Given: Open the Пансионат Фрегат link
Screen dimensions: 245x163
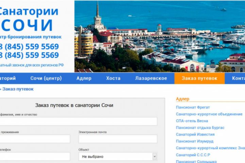Looking at the screenshot, I should point(193,107).
